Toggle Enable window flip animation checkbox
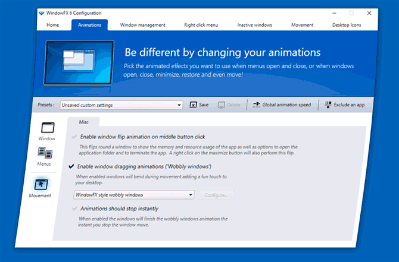Image resolution: width=399 pixels, height=262 pixels. [x=74, y=137]
